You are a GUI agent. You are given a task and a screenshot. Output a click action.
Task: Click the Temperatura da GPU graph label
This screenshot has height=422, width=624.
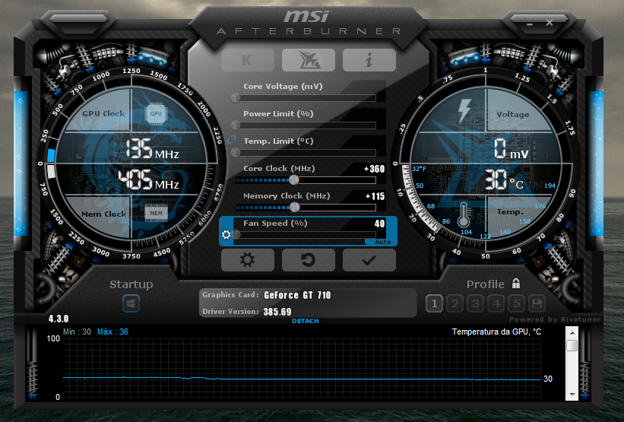[x=496, y=332]
